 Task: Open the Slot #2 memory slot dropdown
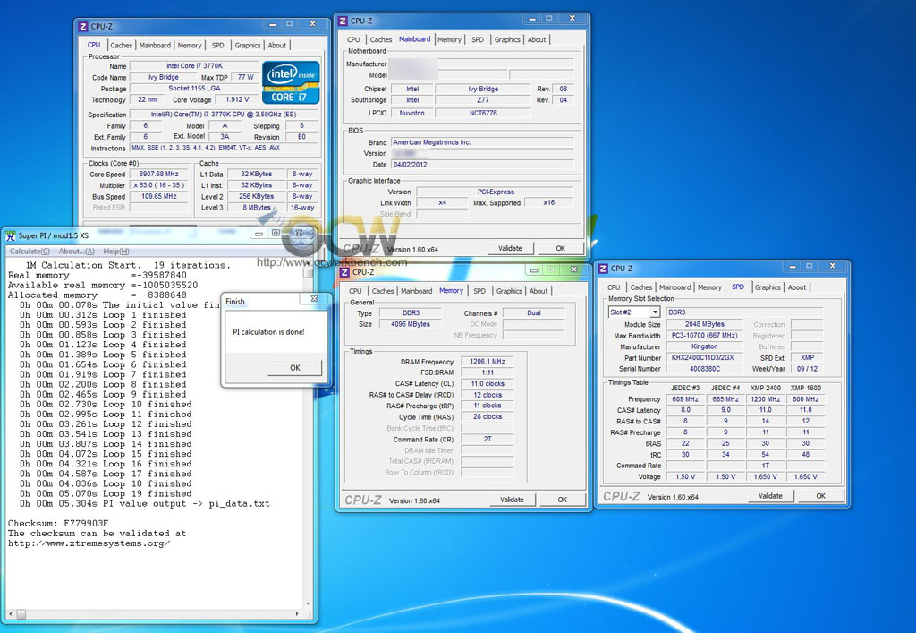point(655,312)
